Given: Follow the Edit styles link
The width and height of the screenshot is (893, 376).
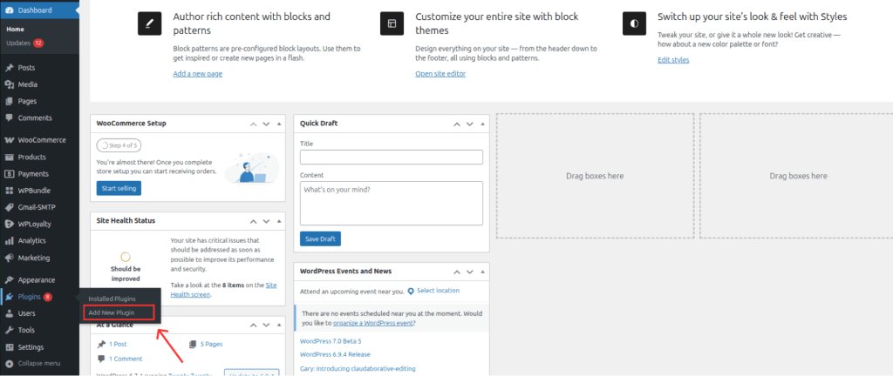Looking at the screenshot, I should [x=673, y=60].
